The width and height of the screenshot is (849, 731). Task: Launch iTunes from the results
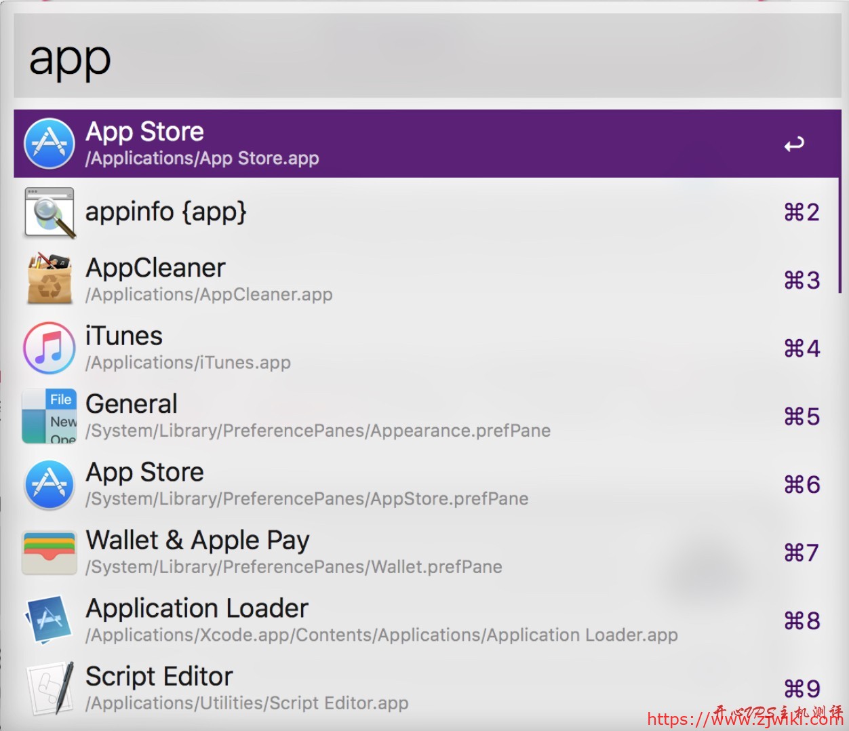(x=125, y=336)
